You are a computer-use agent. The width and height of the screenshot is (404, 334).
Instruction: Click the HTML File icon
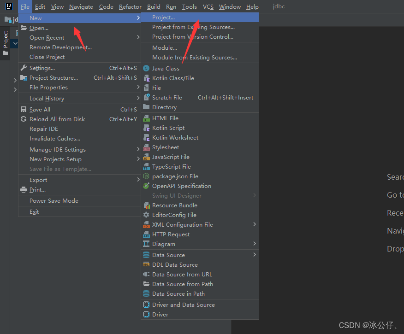[146, 118]
